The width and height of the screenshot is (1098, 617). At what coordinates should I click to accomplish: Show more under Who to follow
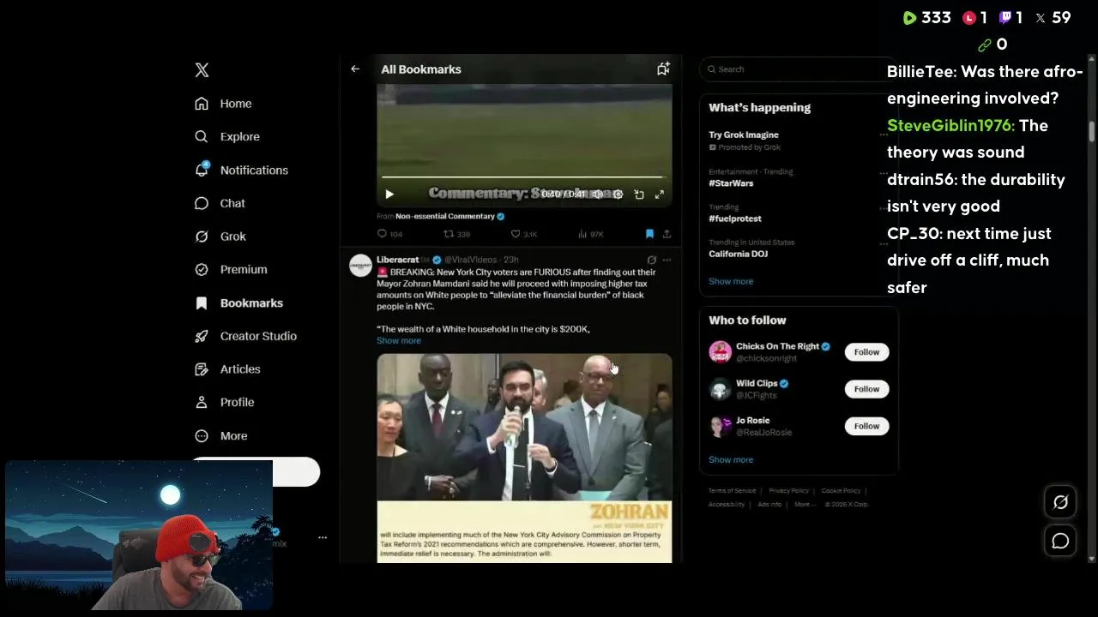click(731, 460)
